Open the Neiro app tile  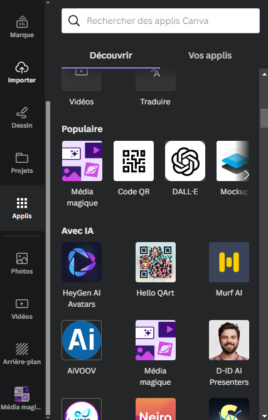pos(156,409)
